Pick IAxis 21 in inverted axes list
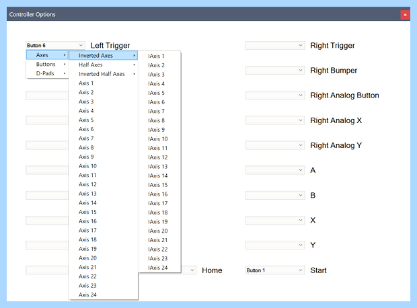Screen dimensions: 417x308 tap(159, 240)
